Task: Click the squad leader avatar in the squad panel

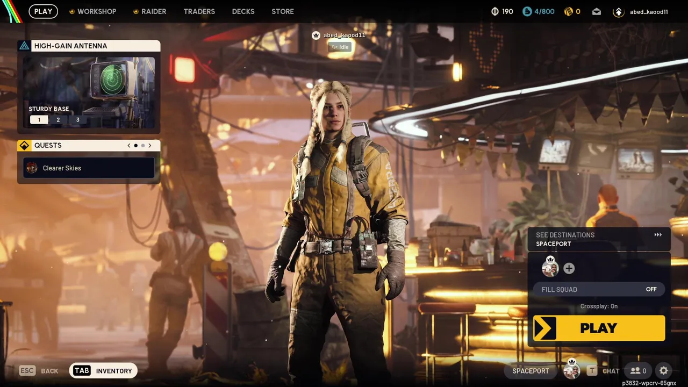Action: (550, 267)
